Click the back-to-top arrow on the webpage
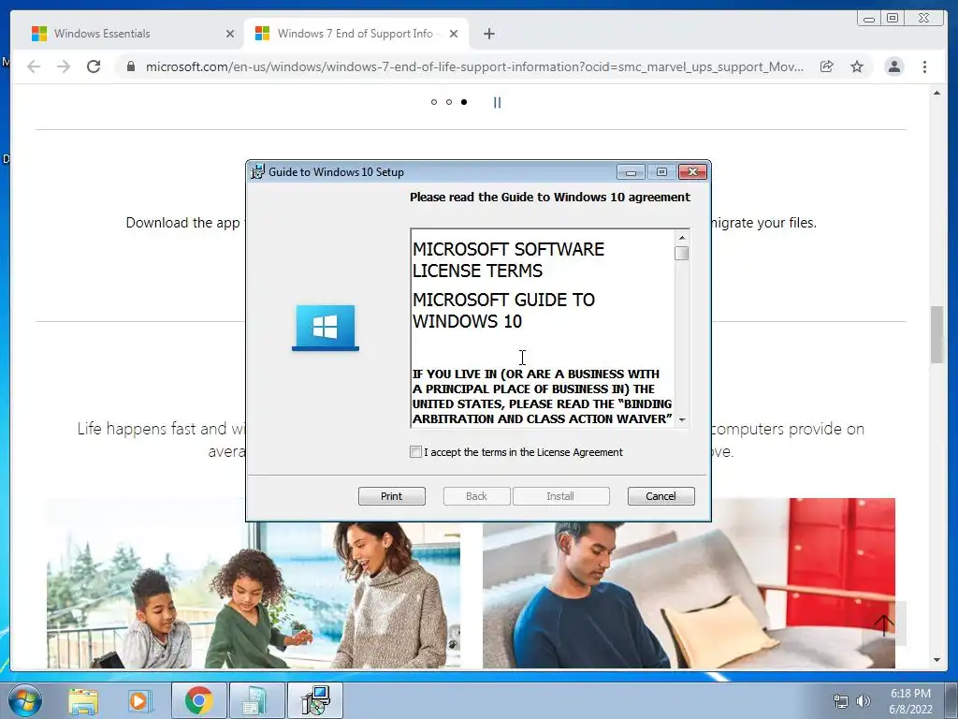958x719 pixels. (x=883, y=624)
